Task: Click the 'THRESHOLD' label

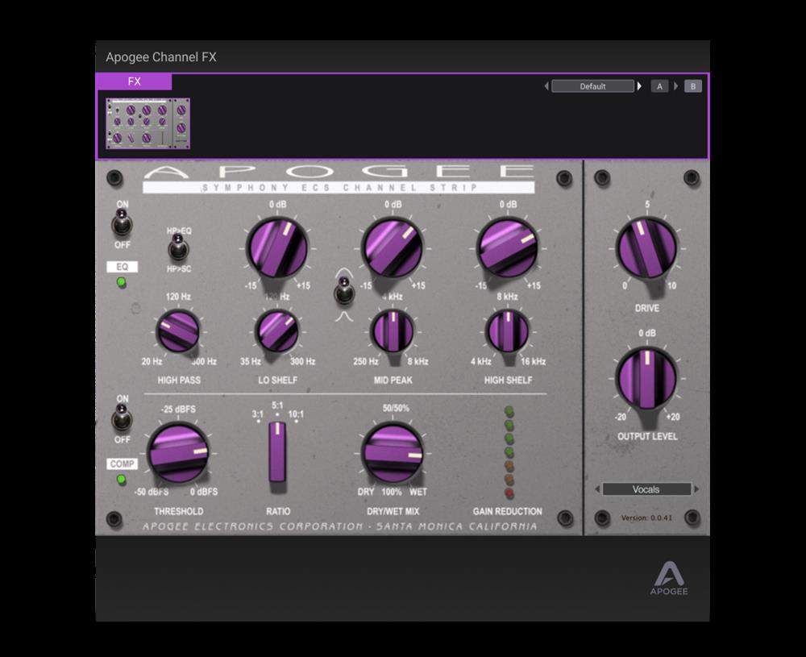Action: pos(178,512)
